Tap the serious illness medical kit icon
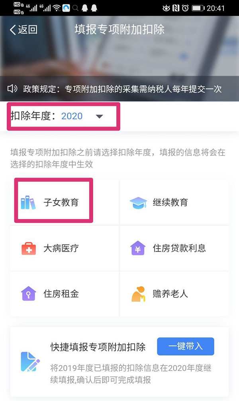This screenshot has height=401, width=239. (28, 248)
